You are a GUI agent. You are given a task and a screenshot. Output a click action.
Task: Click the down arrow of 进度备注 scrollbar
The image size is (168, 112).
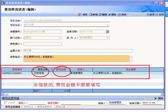point(131,61)
